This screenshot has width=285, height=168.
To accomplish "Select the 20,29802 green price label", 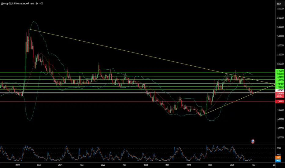I will [x=280, y=77].
